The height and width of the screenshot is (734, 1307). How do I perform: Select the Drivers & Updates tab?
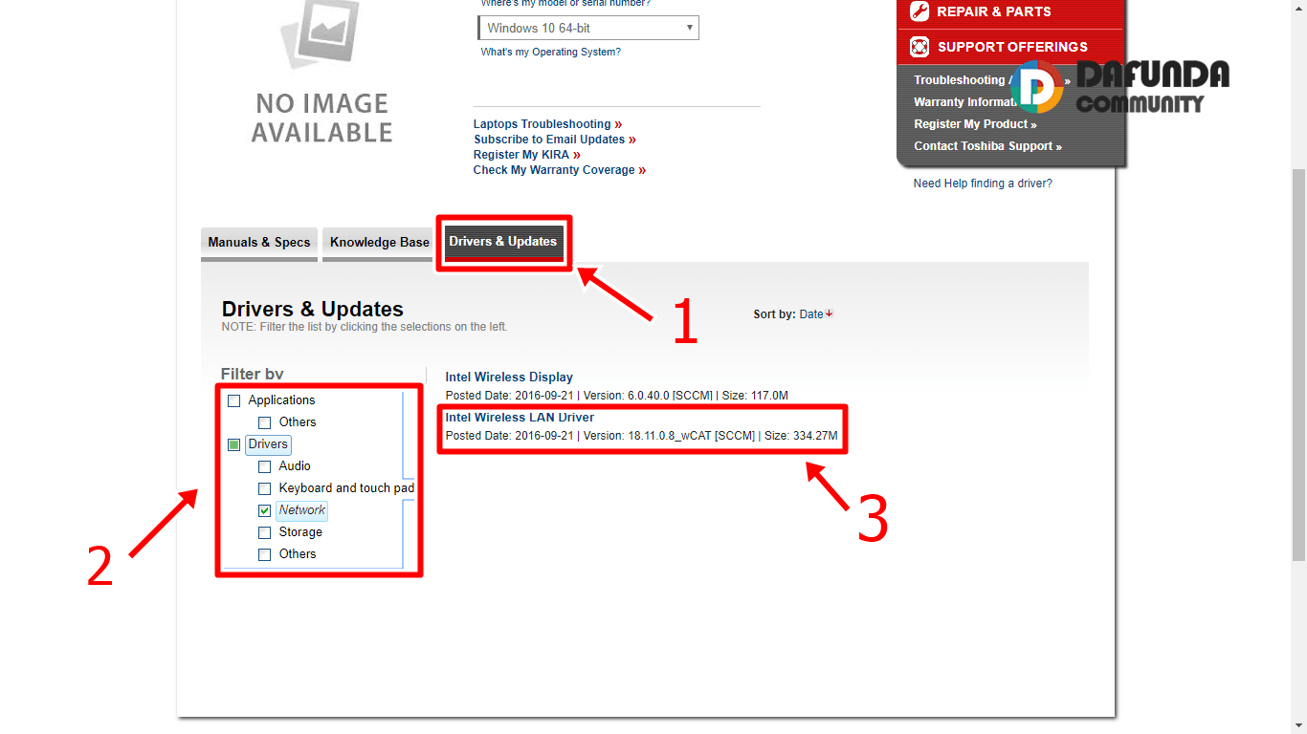pyautogui.click(x=502, y=242)
